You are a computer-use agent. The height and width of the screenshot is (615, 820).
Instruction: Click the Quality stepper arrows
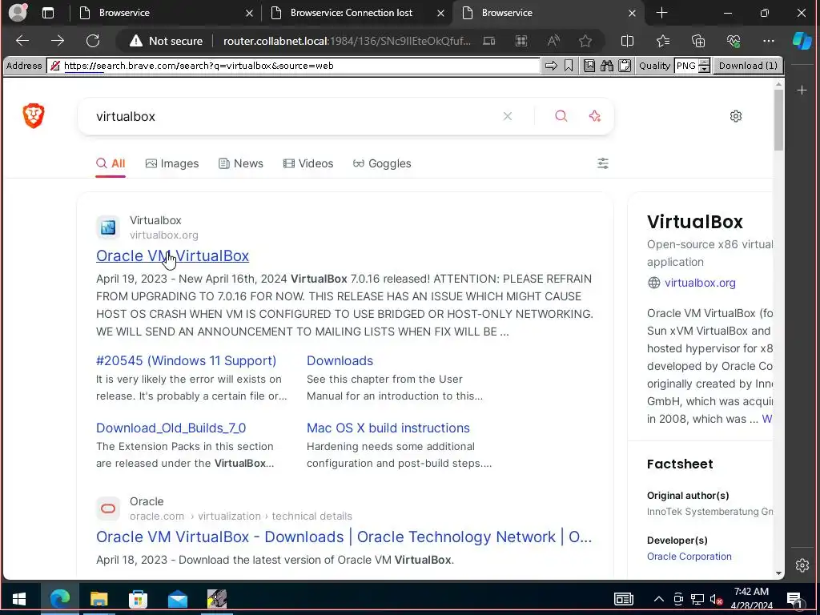(x=705, y=66)
